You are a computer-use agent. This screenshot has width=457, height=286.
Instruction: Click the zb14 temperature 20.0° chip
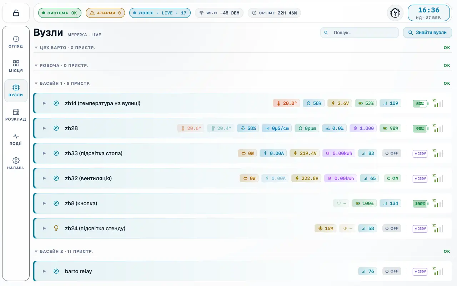(286, 103)
